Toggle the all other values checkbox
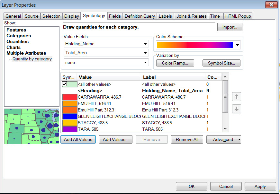The height and width of the screenshot is (194, 280). [65, 84]
